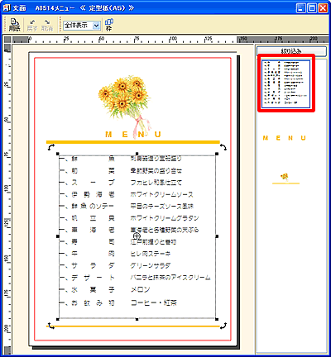Select the menu text frame thumbnail
Image resolution: width=331 pixels, height=357 pixels.
(286, 83)
